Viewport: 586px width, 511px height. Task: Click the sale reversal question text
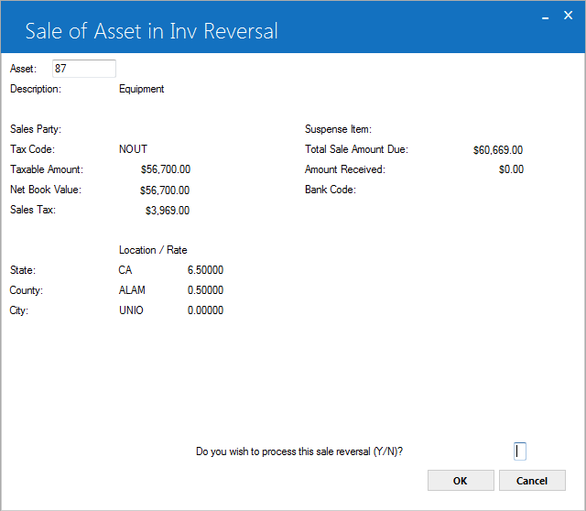(299, 451)
